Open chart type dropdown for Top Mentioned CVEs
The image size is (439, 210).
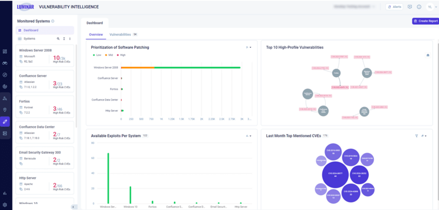coord(424,136)
